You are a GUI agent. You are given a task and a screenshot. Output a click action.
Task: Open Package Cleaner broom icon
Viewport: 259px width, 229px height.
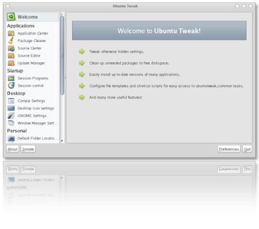coord(11,41)
